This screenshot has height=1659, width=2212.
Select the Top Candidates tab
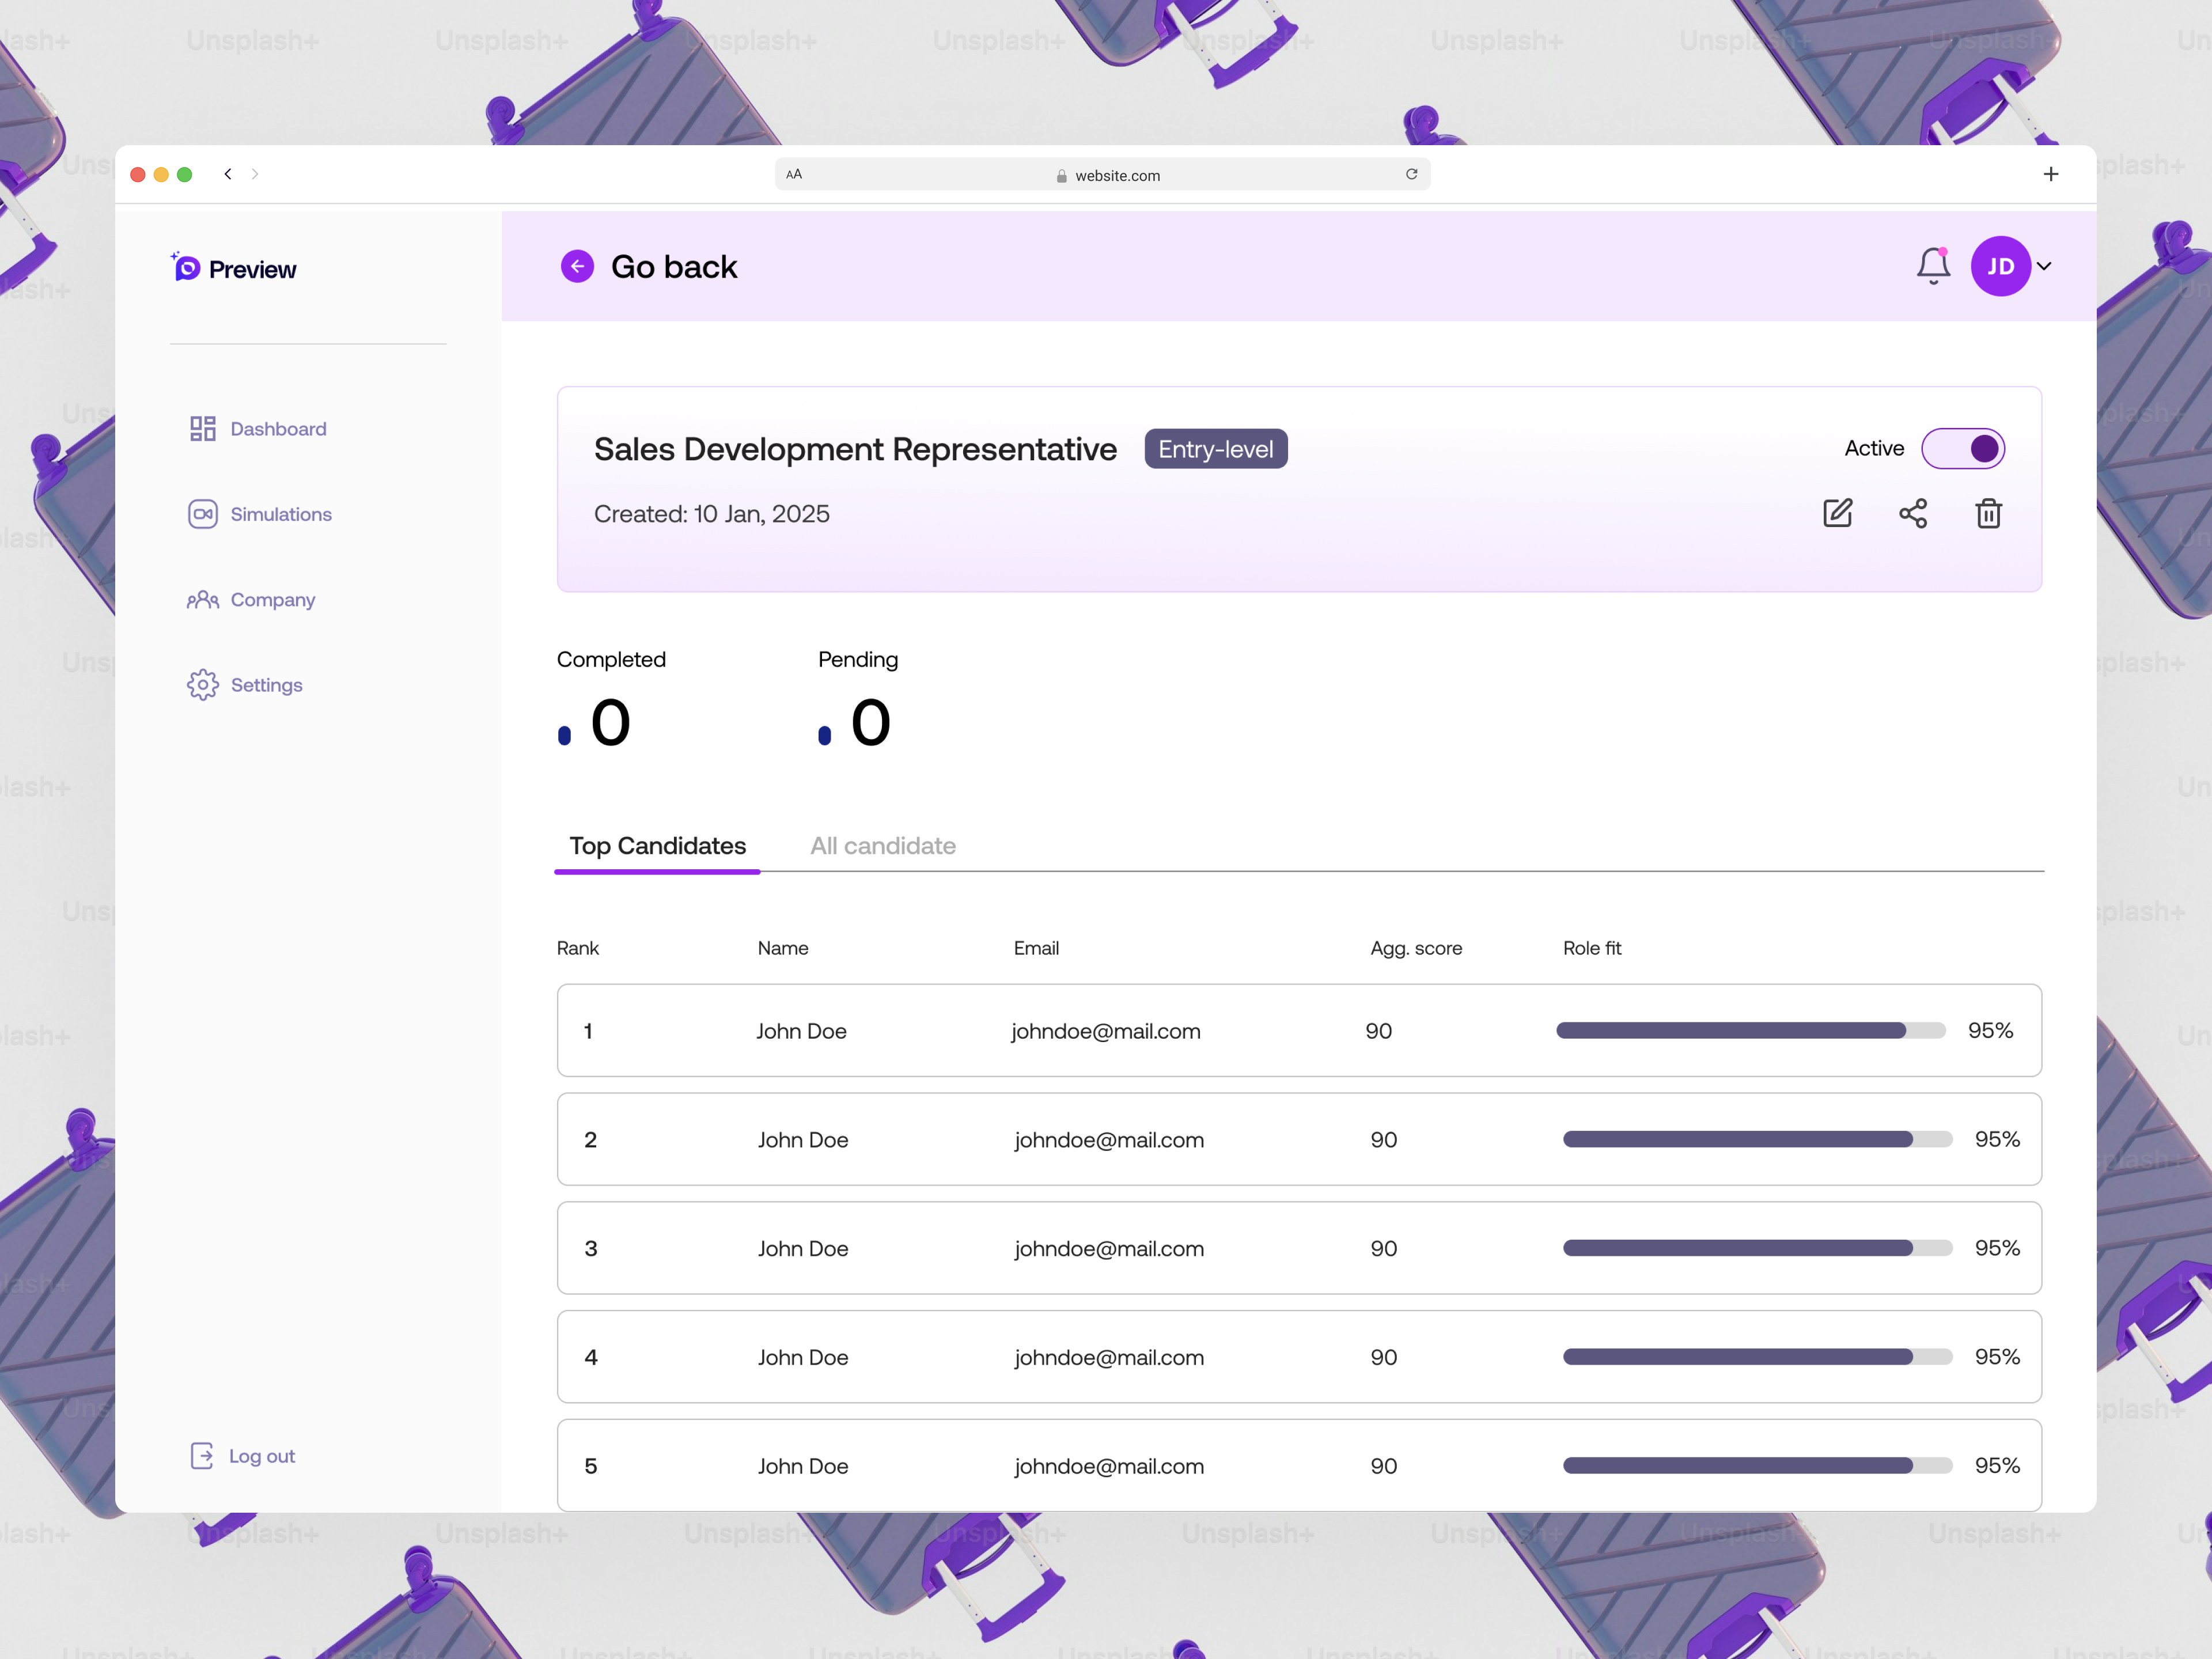[x=657, y=846]
